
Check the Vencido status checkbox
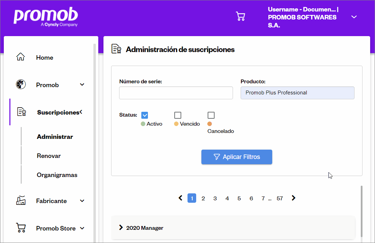[178, 115]
